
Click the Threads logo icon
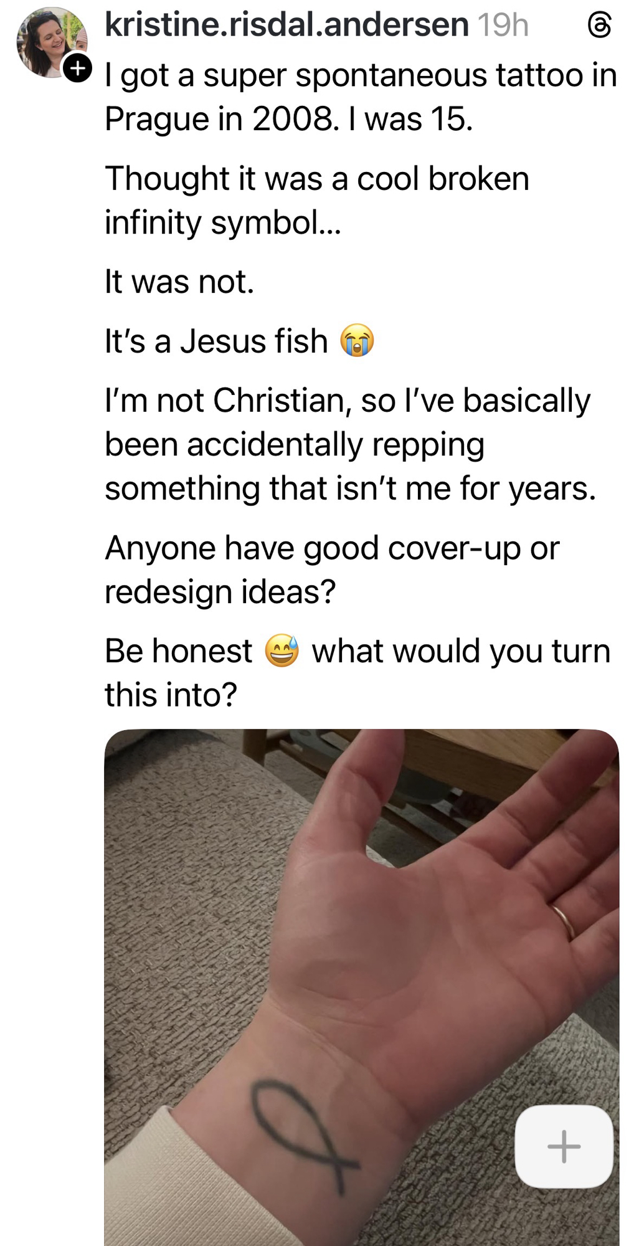point(599,26)
